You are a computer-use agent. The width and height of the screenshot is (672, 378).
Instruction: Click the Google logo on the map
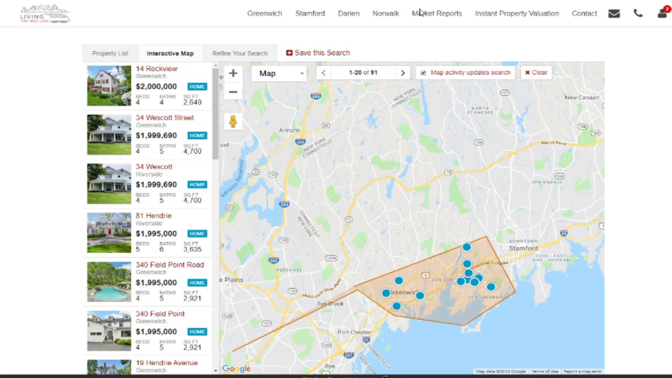(x=236, y=369)
